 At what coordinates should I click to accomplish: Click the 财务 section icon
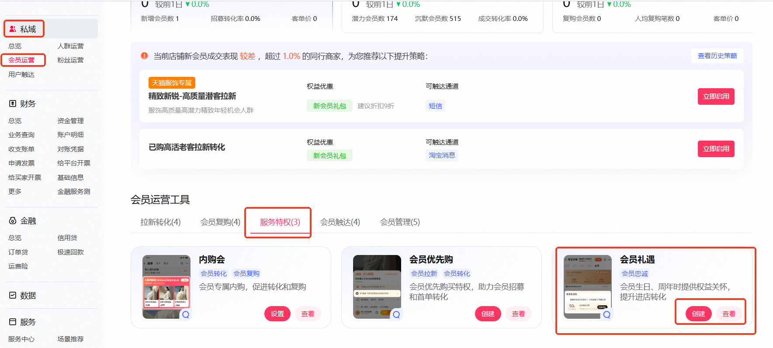pyautogui.click(x=13, y=103)
